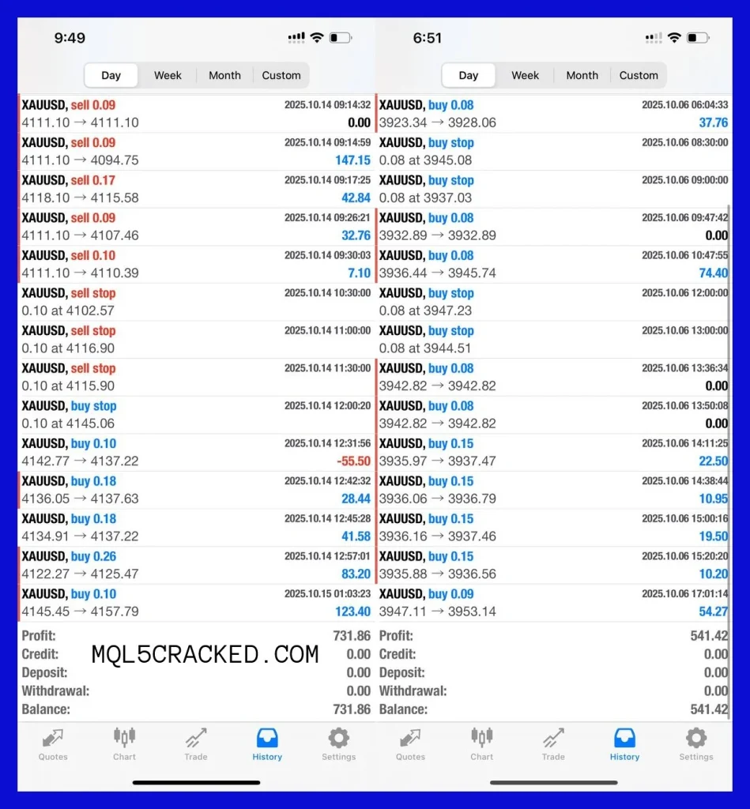This screenshot has width=750, height=809.
Task: Select the Day tab on the right screen
Action: 468,75
